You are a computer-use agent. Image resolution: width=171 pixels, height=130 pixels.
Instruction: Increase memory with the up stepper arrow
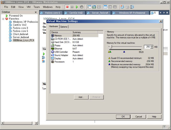(152, 46)
